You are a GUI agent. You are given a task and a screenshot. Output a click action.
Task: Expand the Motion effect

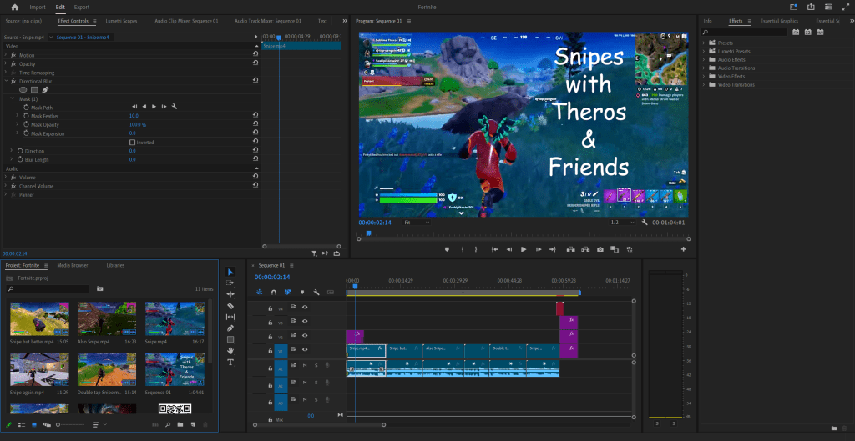coord(6,56)
